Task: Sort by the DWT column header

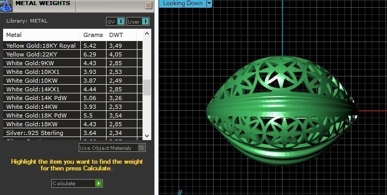Action: 121,35
